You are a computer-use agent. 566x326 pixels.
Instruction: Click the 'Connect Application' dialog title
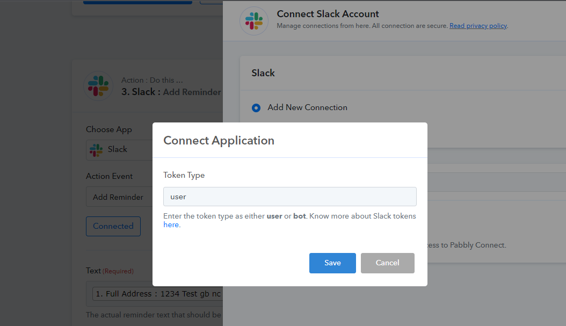point(219,140)
